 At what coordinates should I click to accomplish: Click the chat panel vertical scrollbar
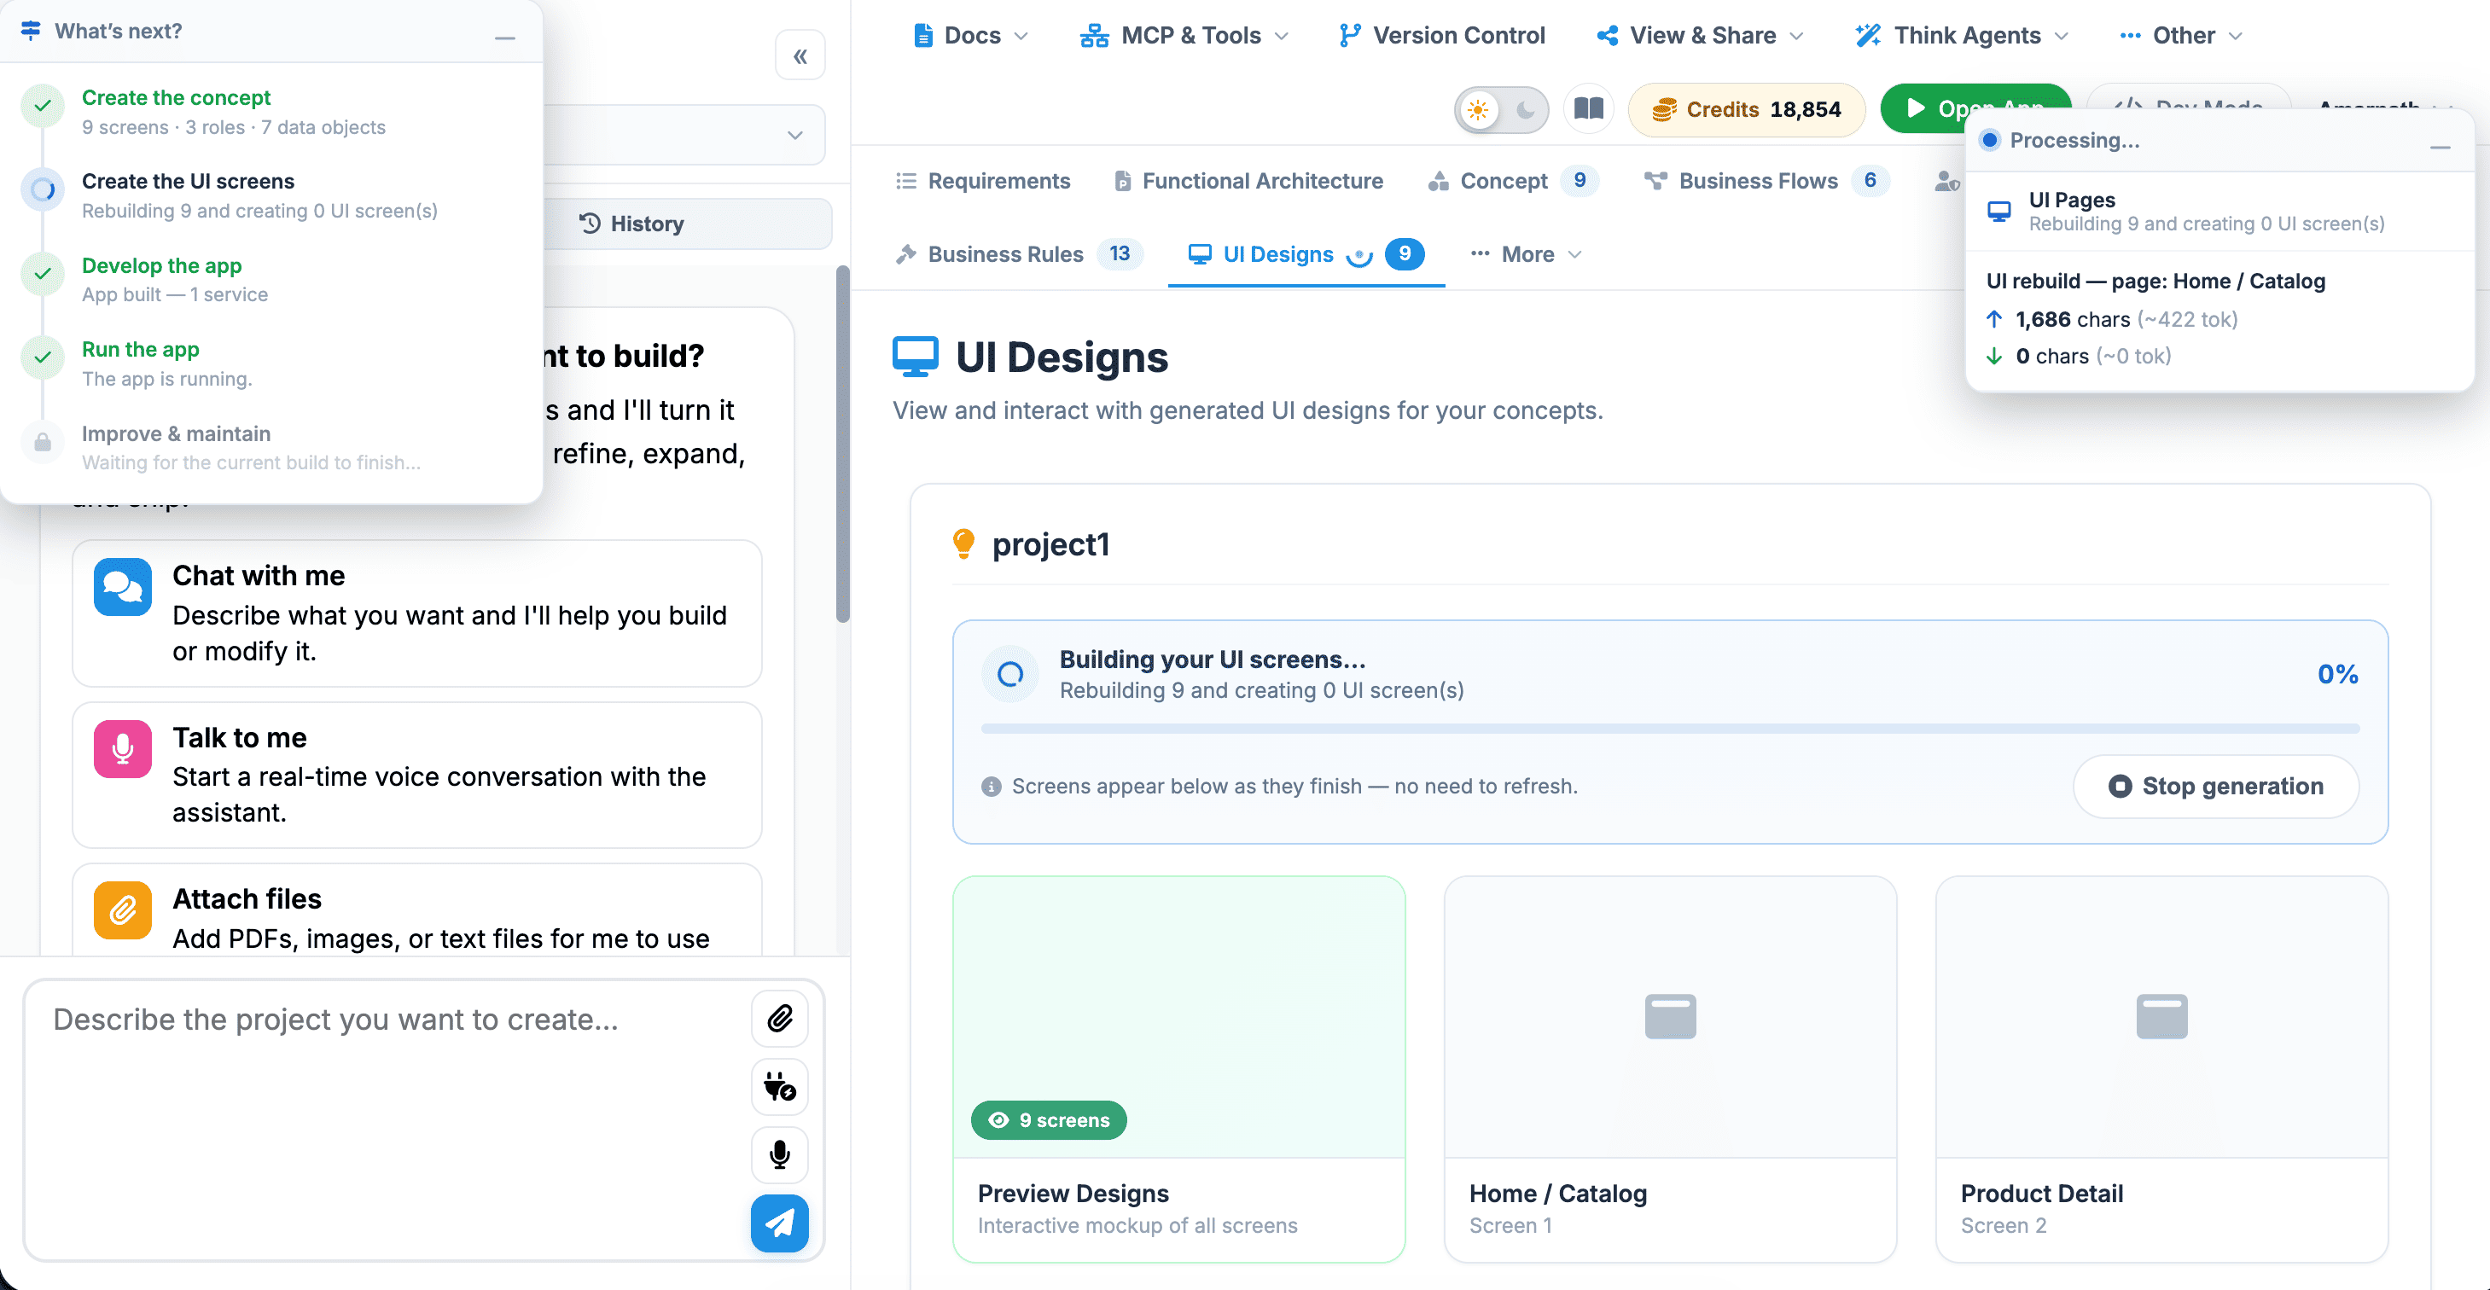pyautogui.click(x=843, y=445)
